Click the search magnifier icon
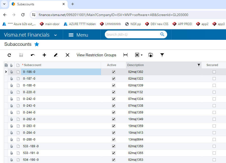The height and width of the screenshot is (163, 226). (162, 35)
